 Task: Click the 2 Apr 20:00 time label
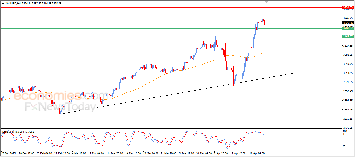pos(221,153)
